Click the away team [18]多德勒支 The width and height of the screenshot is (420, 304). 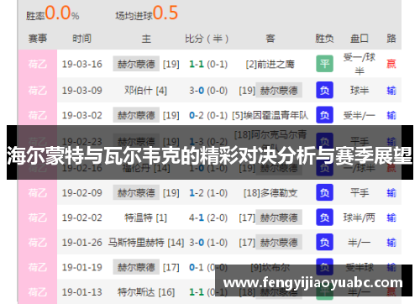[270, 192]
